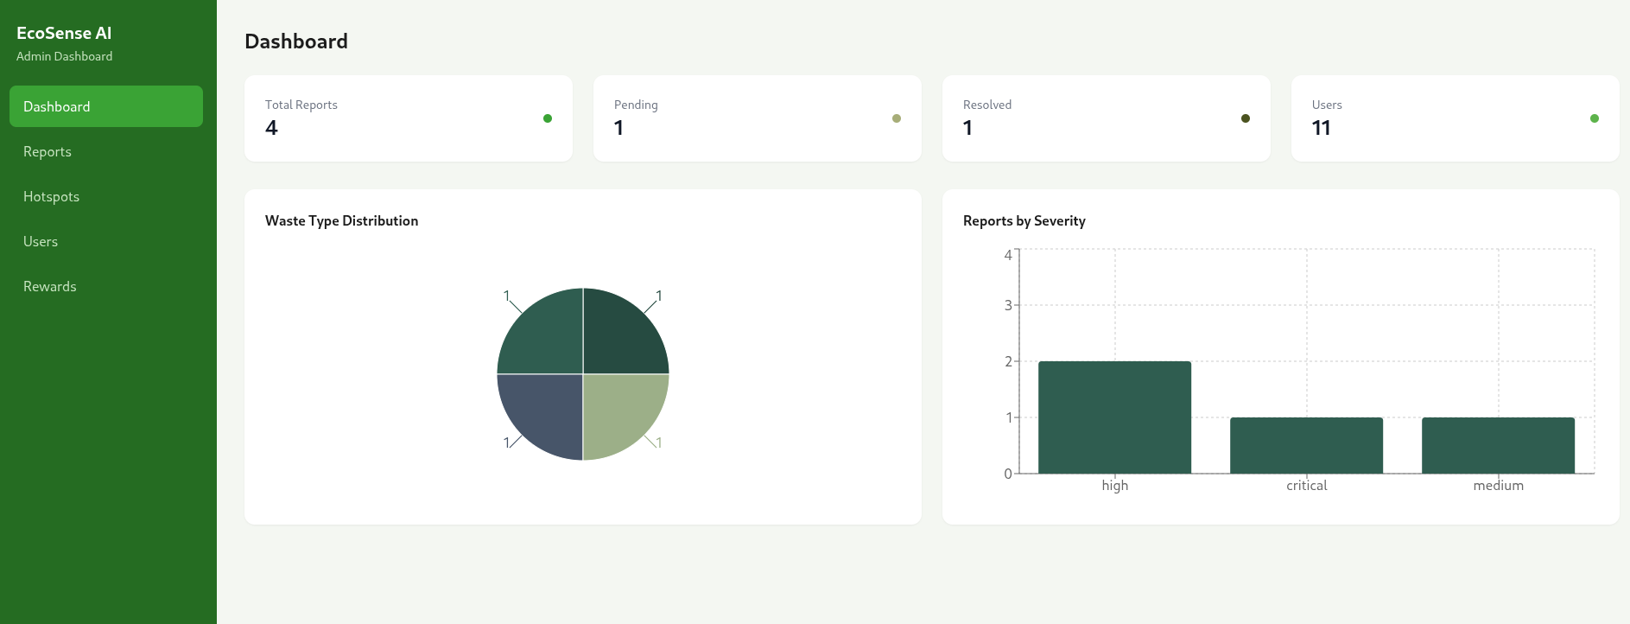
Task: Click the Dashboard page heading
Action: (296, 41)
